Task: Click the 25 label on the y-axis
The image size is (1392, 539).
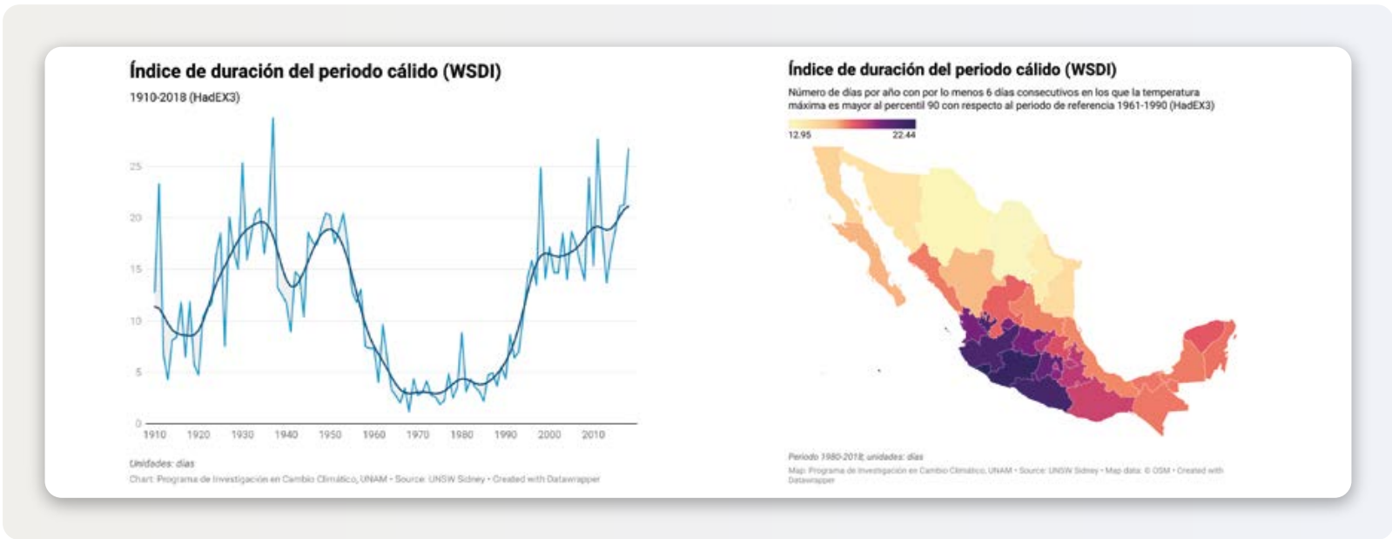Action: (136, 166)
